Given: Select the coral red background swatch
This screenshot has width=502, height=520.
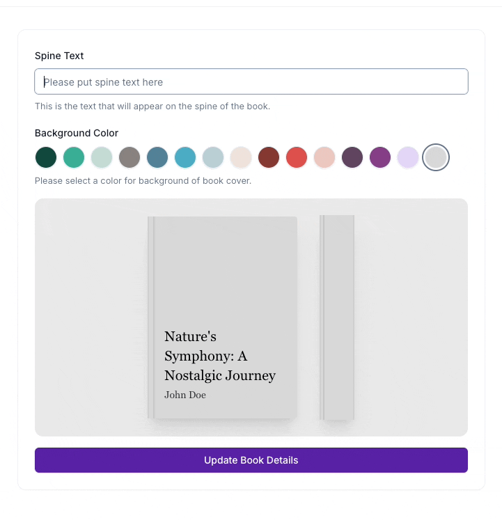Looking at the screenshot, I should [297, 157].
